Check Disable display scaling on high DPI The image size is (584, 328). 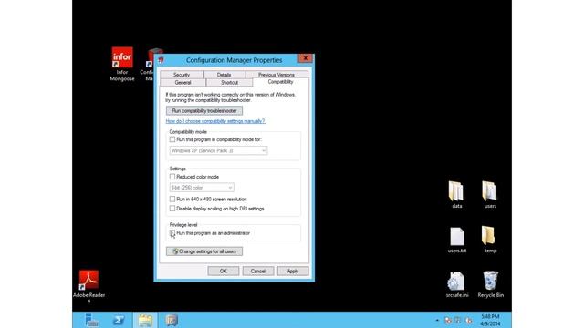pyautogui.click(x=172, y=209)
